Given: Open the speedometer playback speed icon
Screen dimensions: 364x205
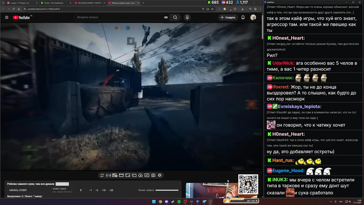Looking at the screenshot, I should pos(140,175).
